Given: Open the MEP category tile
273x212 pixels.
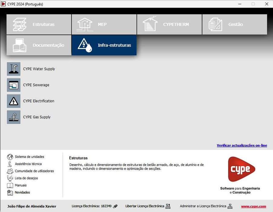Looking at the screenshot, I should point(104,25).
